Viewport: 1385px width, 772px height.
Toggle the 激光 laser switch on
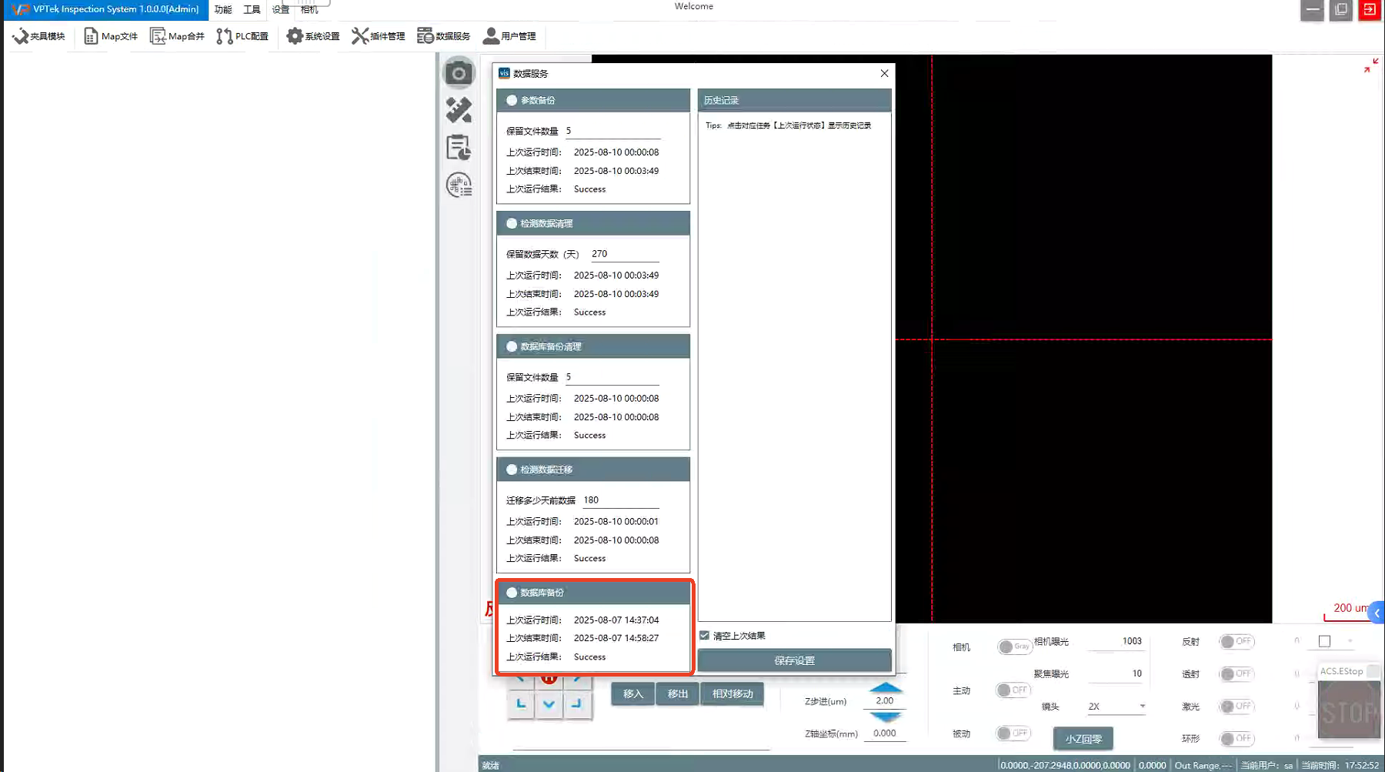click(1236, 706)
